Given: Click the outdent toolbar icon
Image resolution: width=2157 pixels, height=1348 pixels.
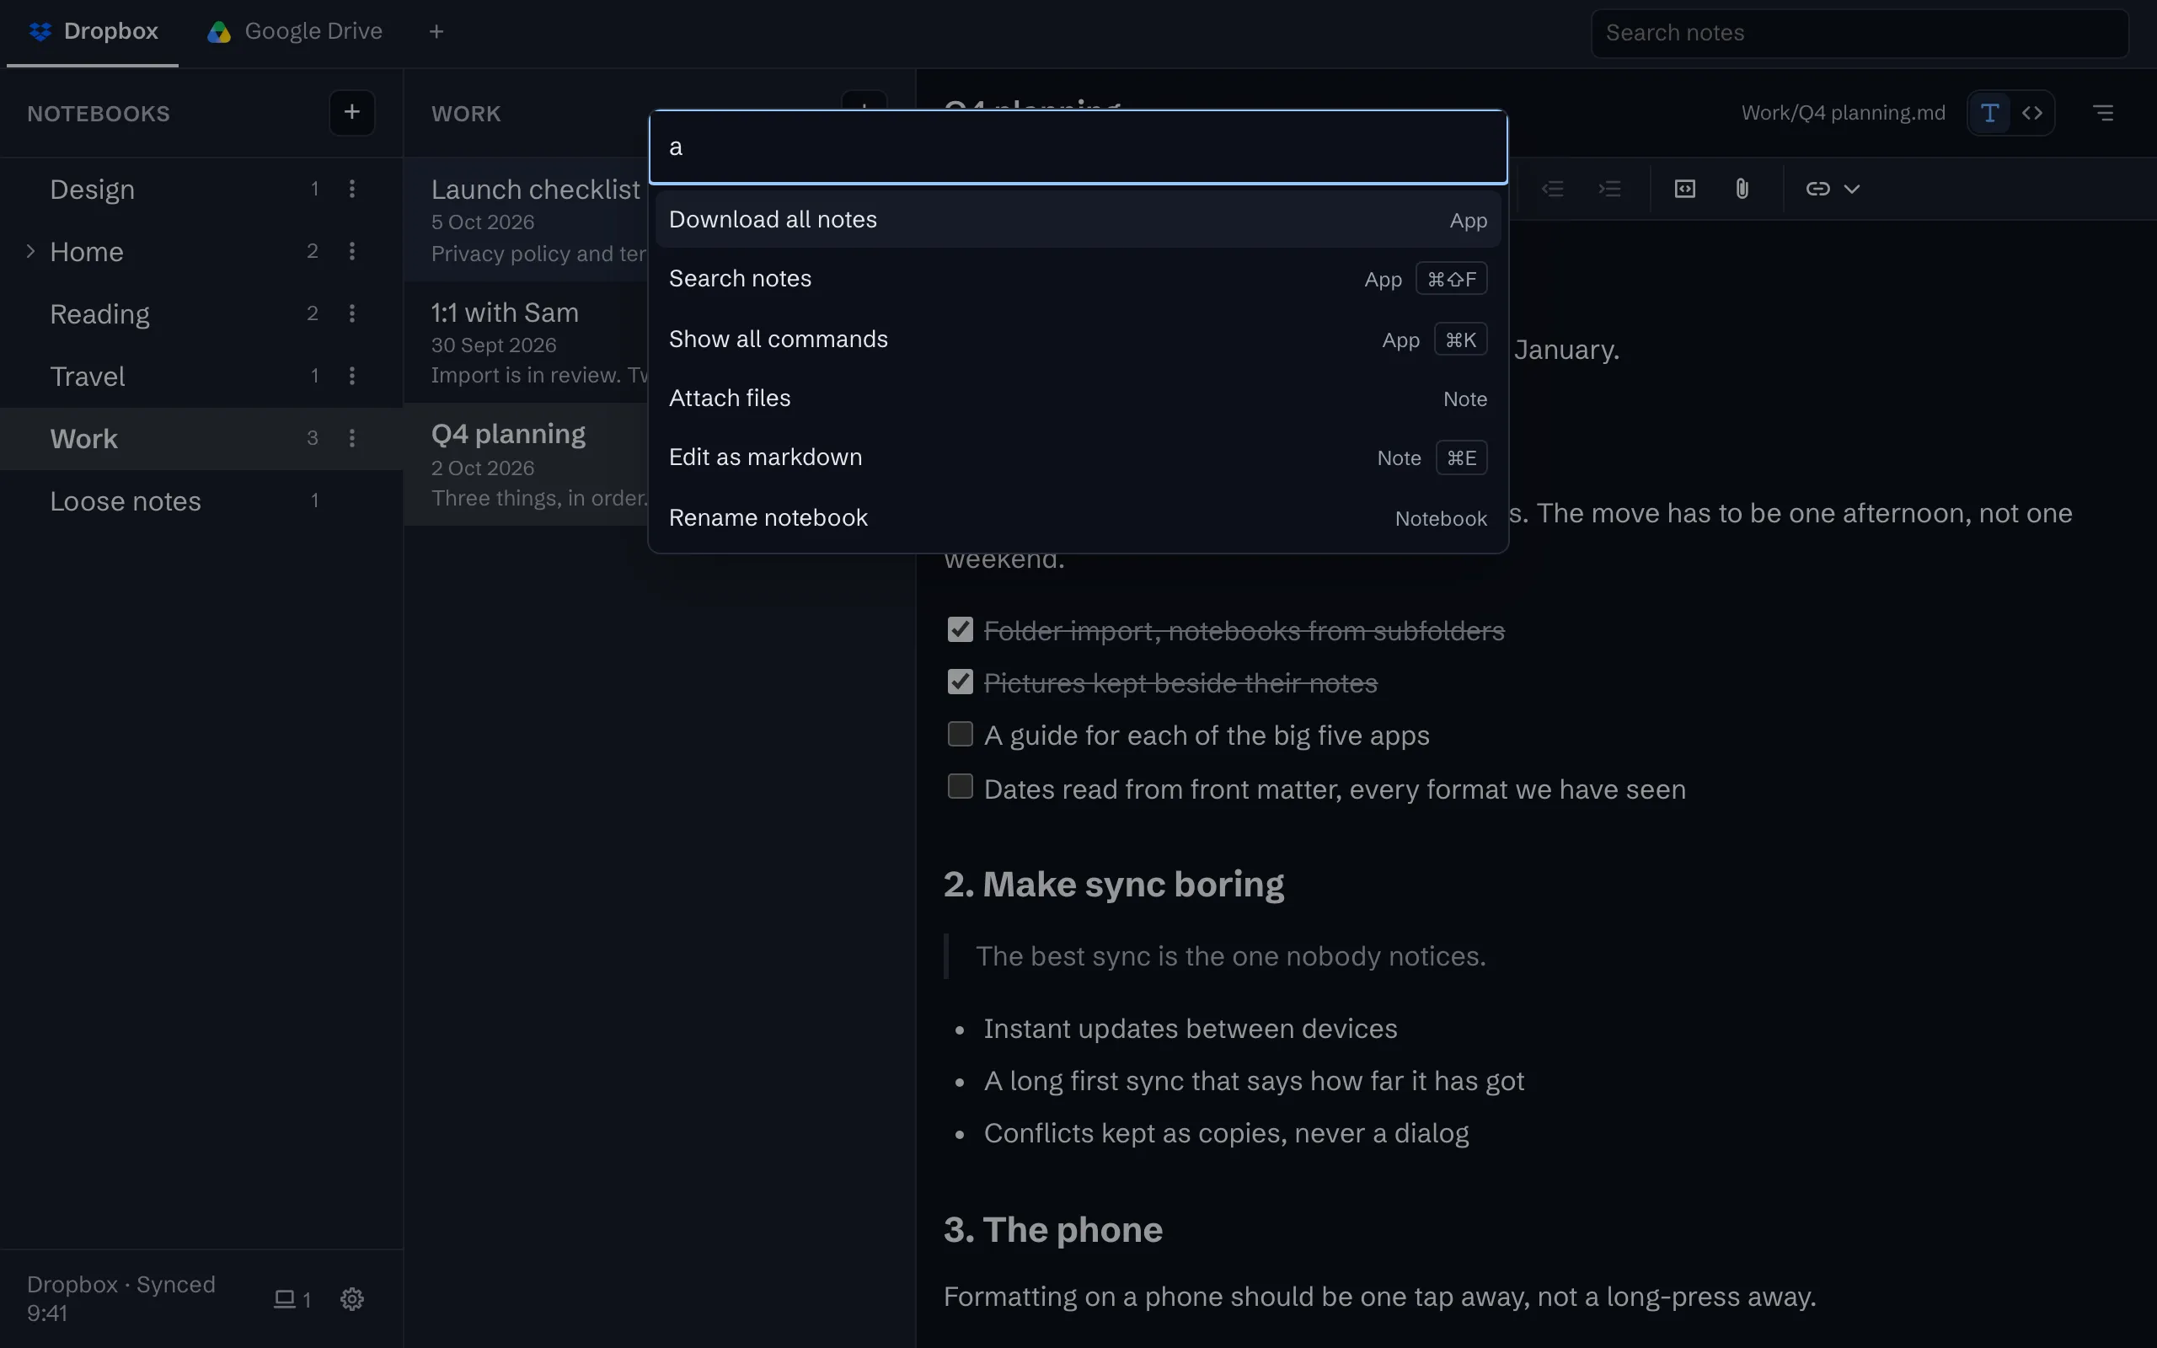Looking at the screenshot, I should point(1553,189).
